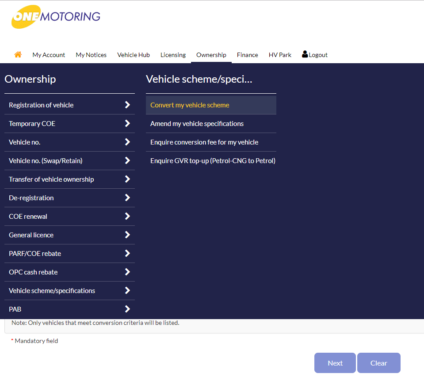Viewport: 424px width, 381px height.
Task: Click chevron beside Transfer of vehicle ownership
Action: coord(127,179)
